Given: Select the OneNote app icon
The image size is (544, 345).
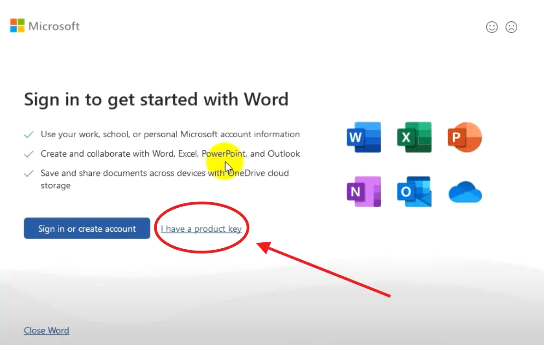Looking at the screenshot, I should pos(364,192).
